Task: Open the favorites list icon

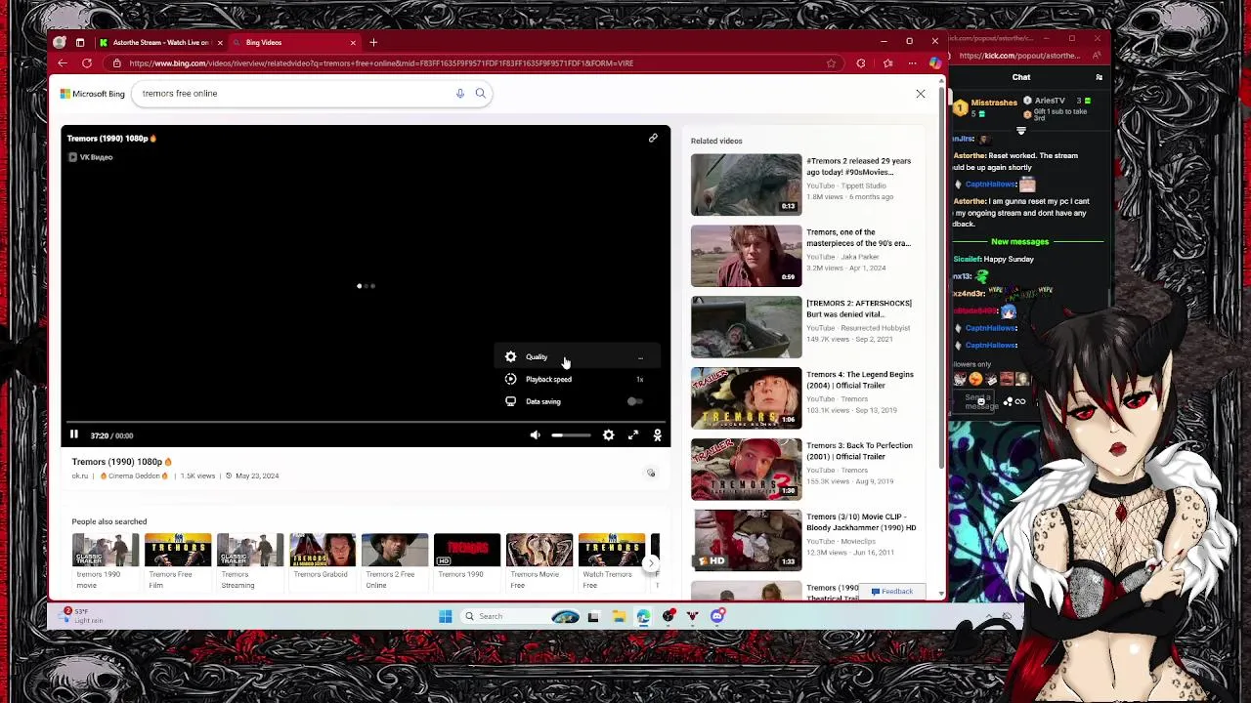Action: pyautogui.click(x=887, y=63)
